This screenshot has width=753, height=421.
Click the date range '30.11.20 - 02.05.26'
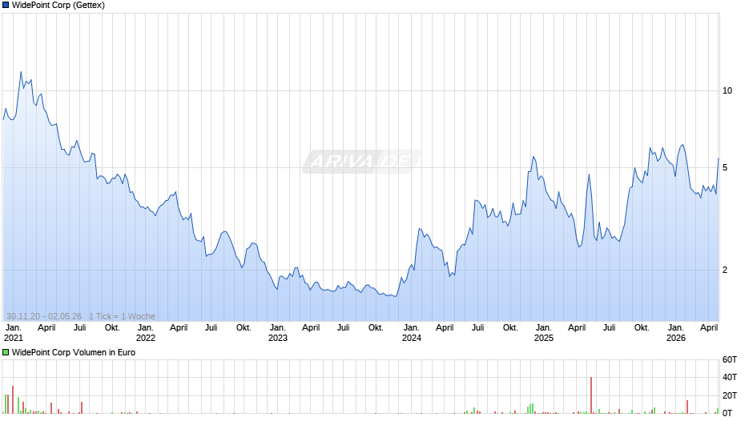pos(44,316)
